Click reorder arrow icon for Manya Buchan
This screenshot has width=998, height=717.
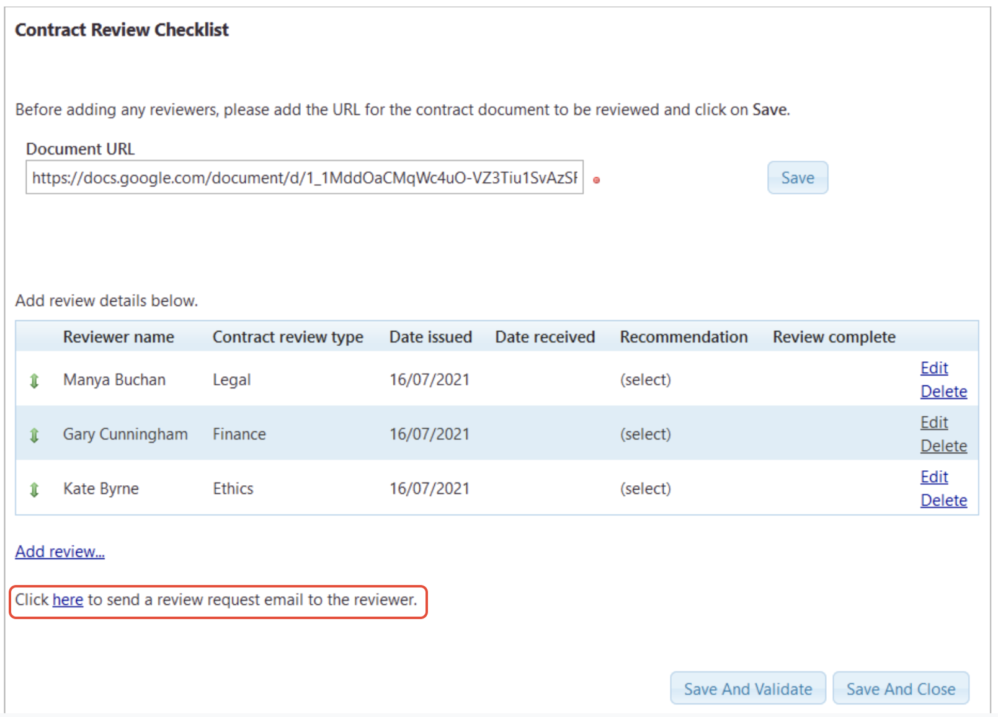[x=35, y=380]
